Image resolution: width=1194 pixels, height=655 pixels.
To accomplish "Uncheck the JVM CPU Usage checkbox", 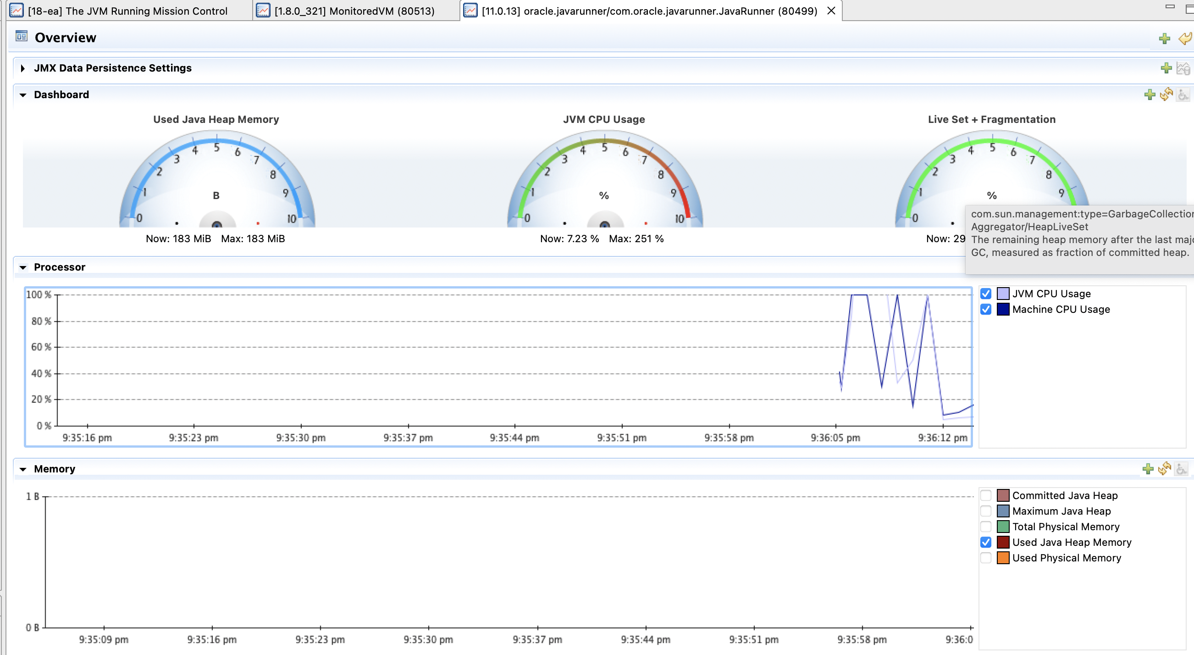I will coord(986,294).
